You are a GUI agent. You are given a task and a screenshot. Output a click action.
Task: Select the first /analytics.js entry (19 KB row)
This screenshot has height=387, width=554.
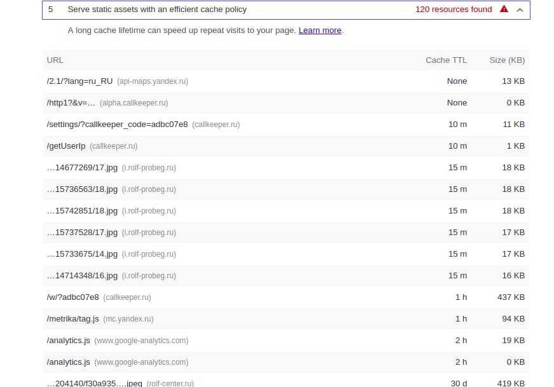pos(69,341)
